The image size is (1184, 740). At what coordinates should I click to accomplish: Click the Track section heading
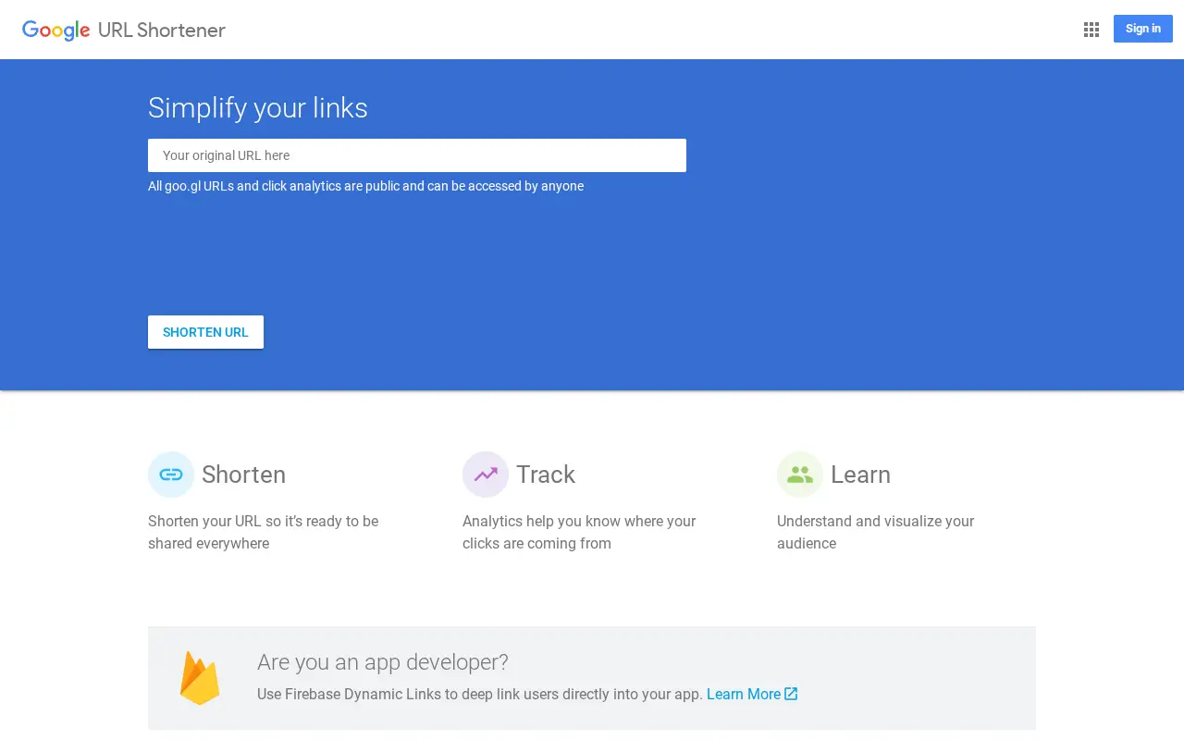coord(546,475)
